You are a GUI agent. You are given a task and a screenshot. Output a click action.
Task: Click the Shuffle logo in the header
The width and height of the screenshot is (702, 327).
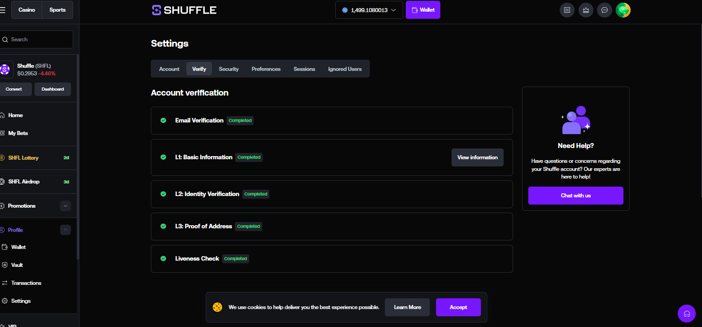point(184,10)
